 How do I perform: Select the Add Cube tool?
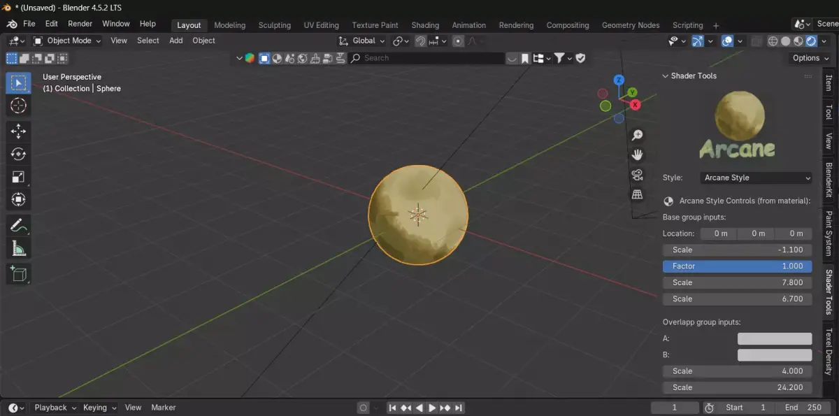pos(19,273)
